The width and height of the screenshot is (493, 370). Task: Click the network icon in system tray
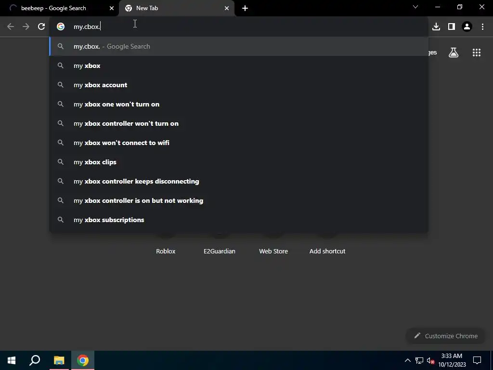419,360
